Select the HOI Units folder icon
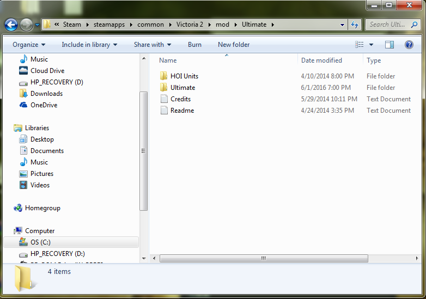The width and height of the screenshot is (426, 299). click(x=164, y=76)
